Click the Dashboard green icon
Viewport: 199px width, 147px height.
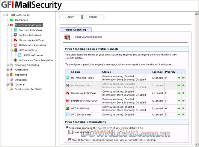click(x=11, y=20)
